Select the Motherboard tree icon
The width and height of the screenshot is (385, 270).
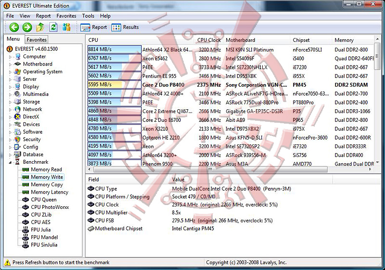click(x=18, y=64)
